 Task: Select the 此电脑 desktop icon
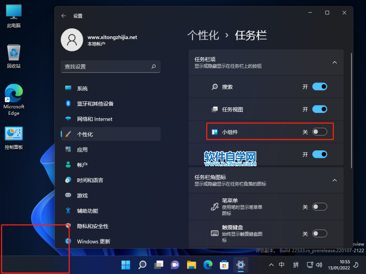point(14,16)
